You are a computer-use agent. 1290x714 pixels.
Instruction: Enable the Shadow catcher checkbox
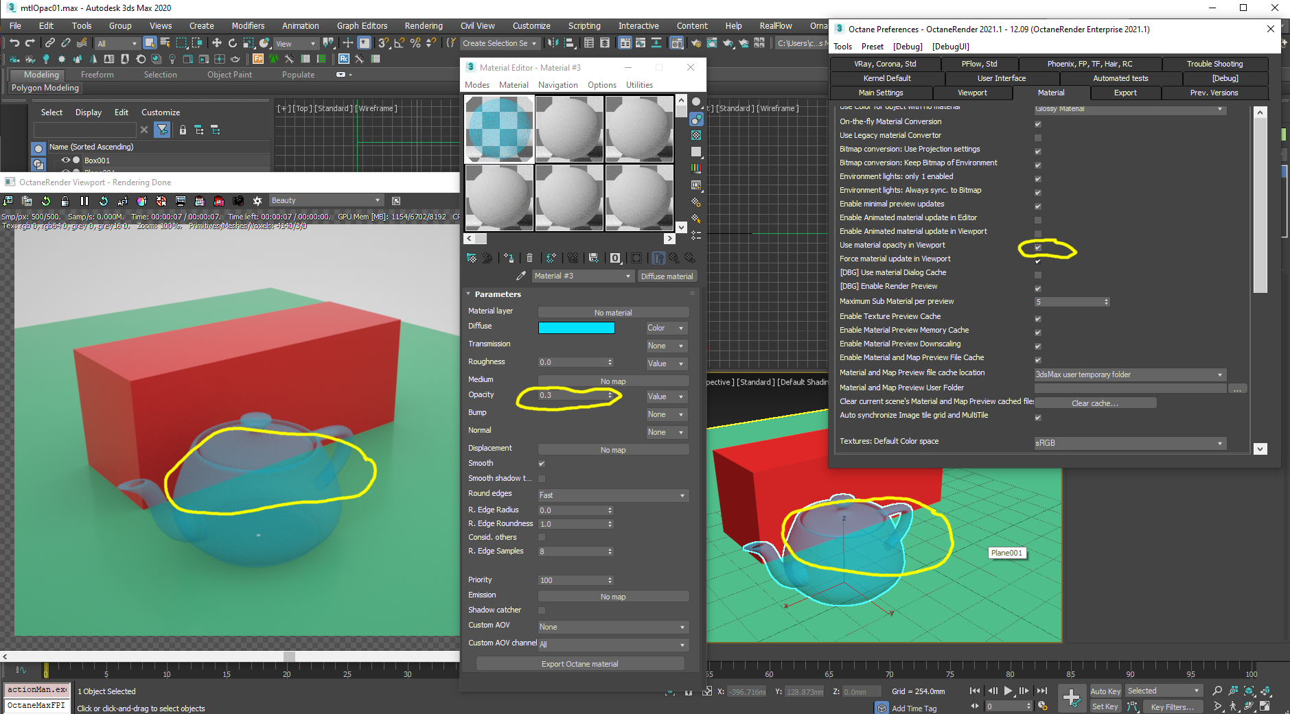click(x=542, y=610)
